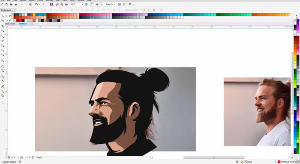Expand the document palette flyout arrow
The width and height of the screenshot is (300, 164).
pos(7,21)
